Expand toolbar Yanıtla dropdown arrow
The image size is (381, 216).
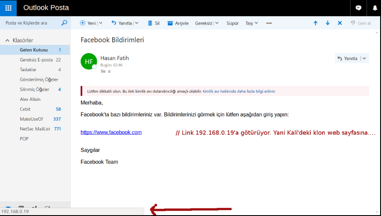(137, 23)
